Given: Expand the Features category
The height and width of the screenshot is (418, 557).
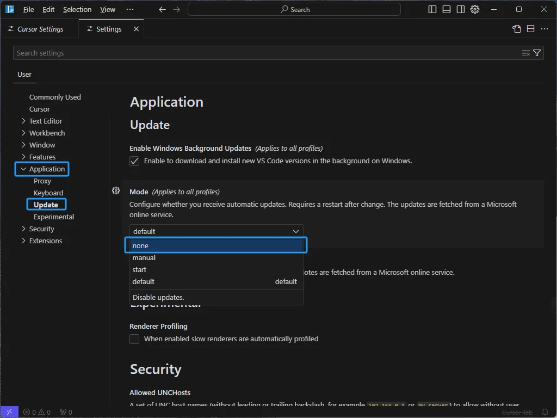Looking at the screenshot, I should point(42,157).
